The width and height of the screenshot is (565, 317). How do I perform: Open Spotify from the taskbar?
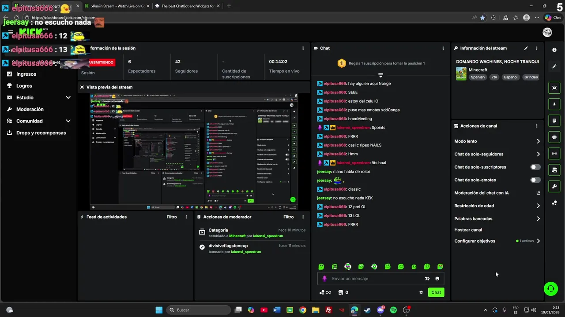click(393, 310)
